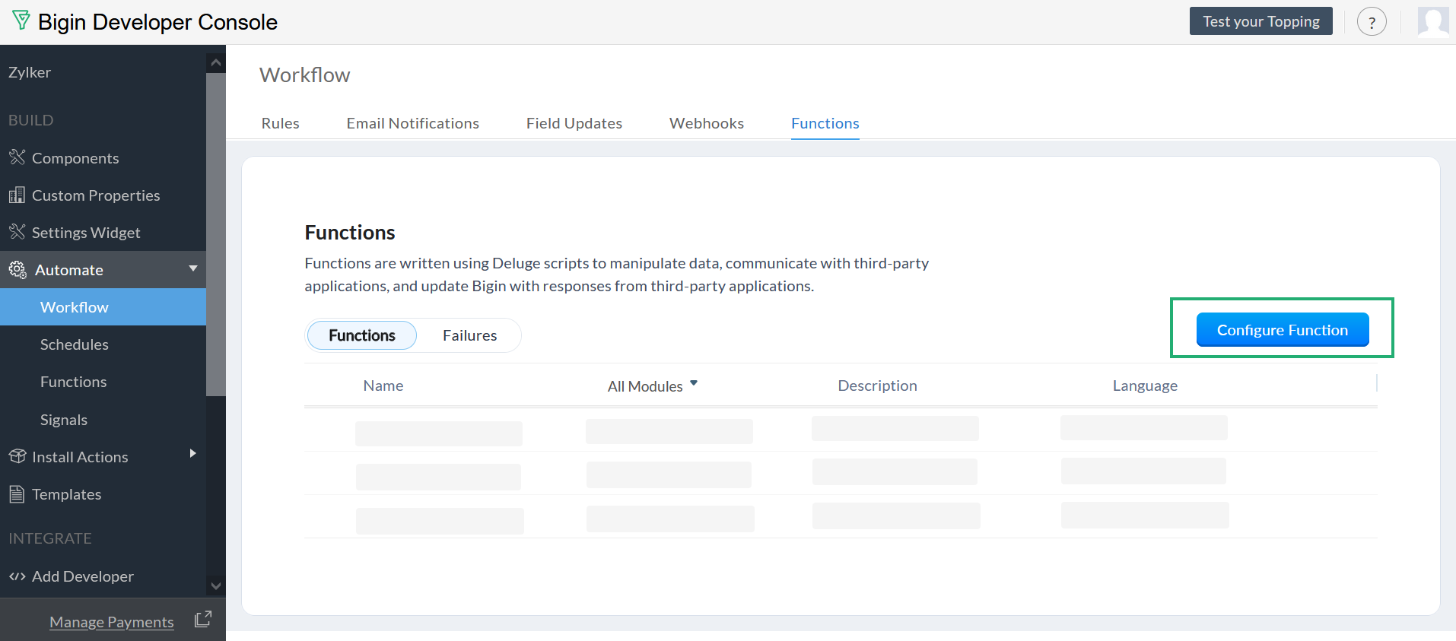
Task: Click the Add Developer code icon
Action: [17, 576]
